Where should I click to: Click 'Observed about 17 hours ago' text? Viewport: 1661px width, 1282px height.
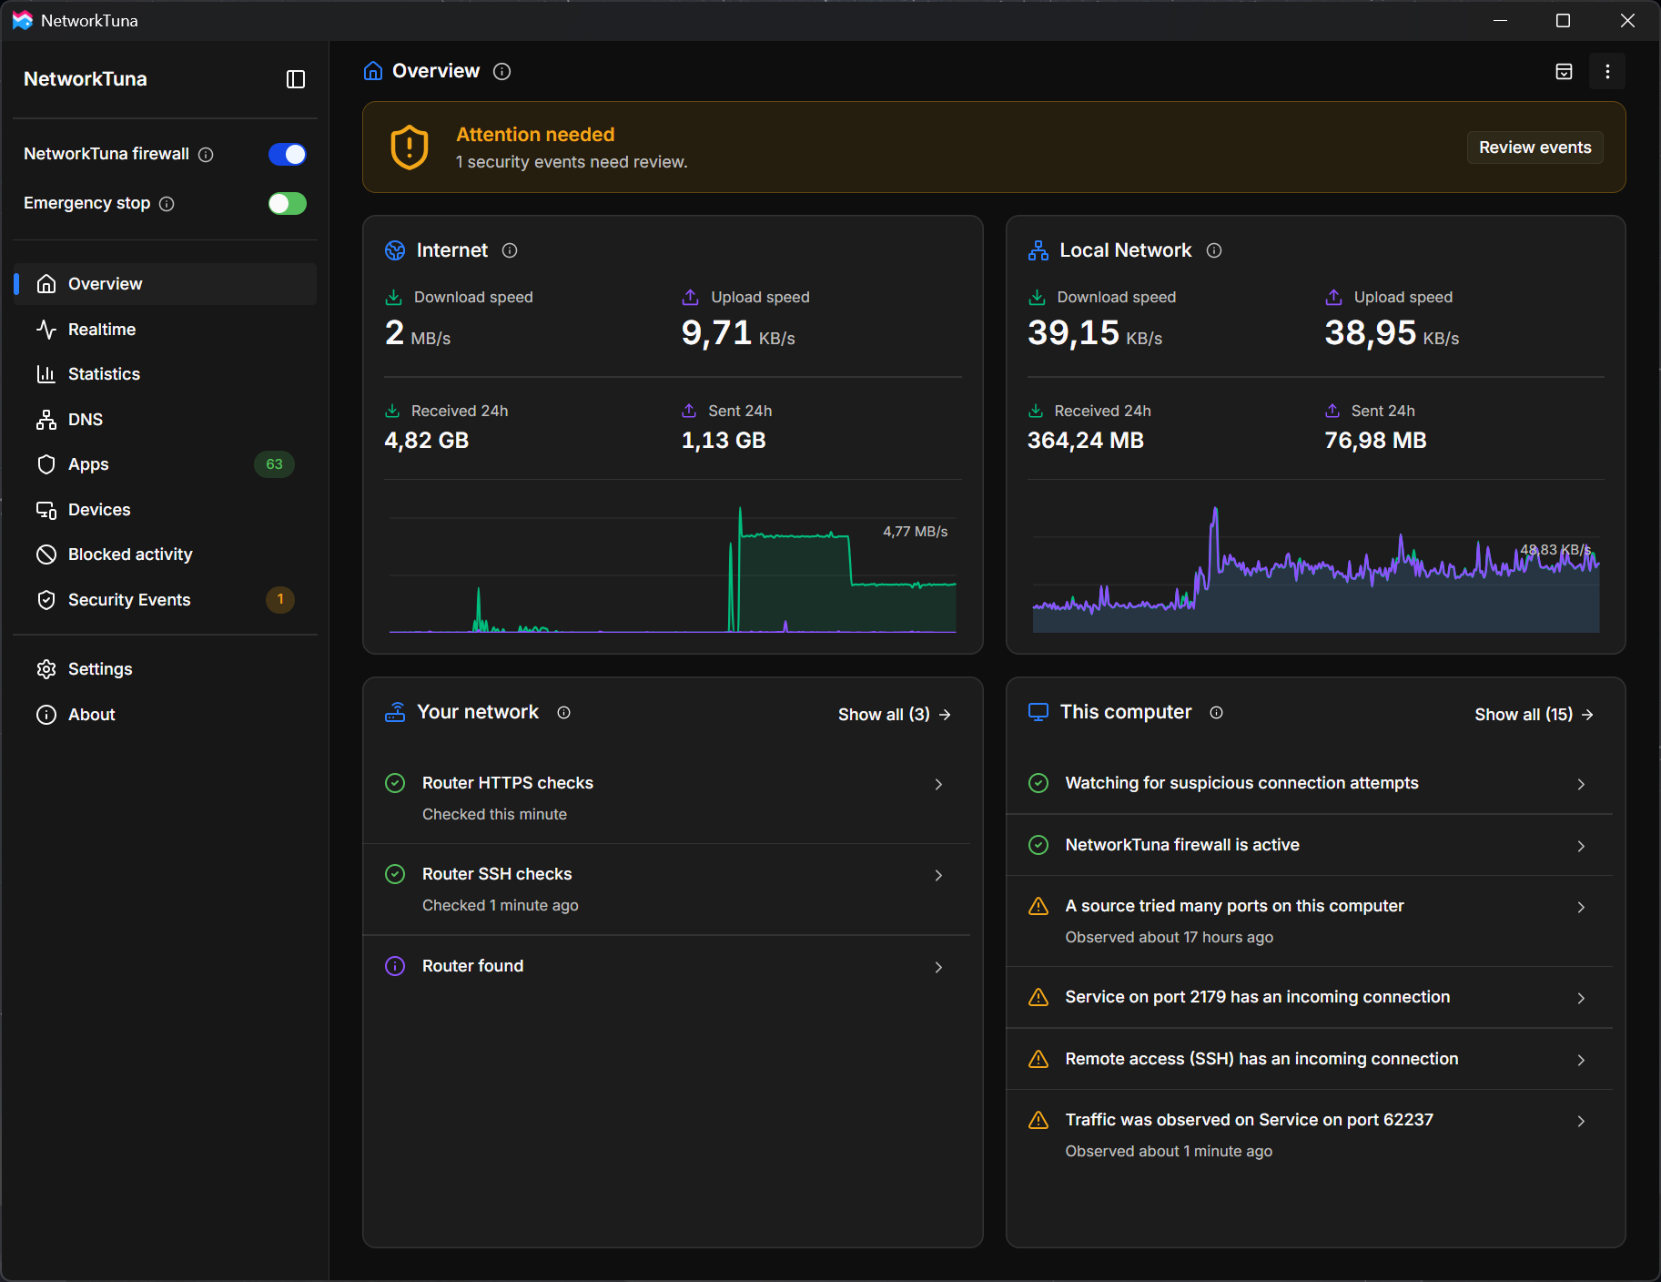pyautogui.click(x=1170, y=938)
